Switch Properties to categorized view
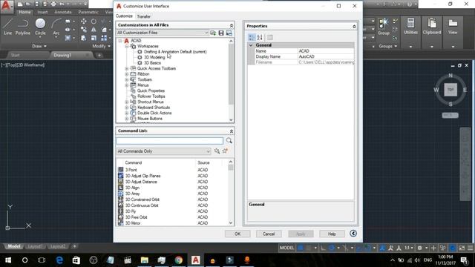Image resolution: width=475 pixels, height=267 pixels. click(252, 37)
